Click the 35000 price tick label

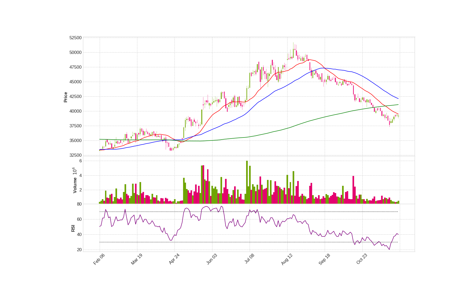tap(76, 141)
